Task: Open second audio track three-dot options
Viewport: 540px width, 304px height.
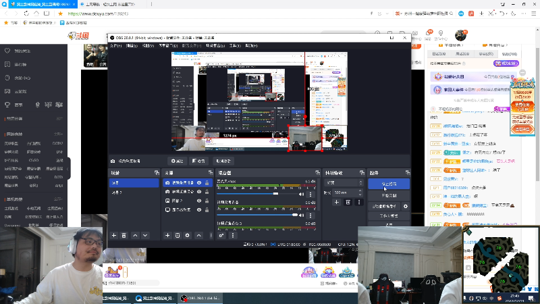Action: [310, 216]
